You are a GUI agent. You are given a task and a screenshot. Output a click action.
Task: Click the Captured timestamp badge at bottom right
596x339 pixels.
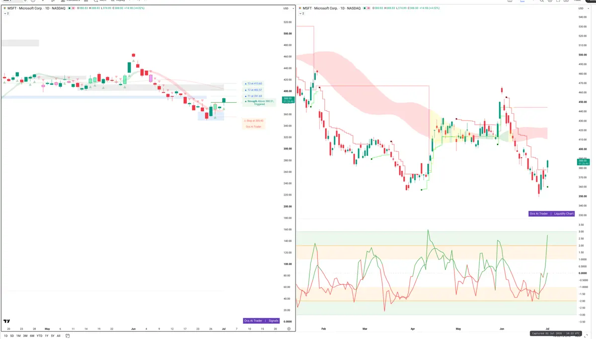click(557, 334)
